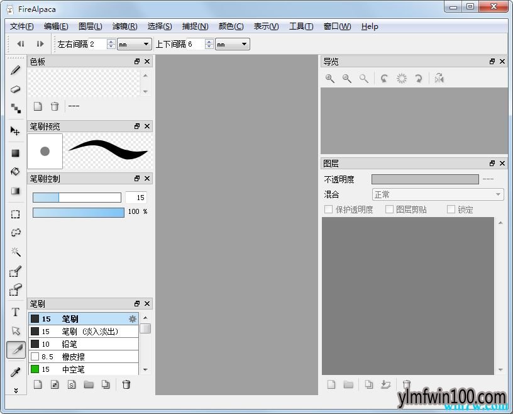Add new brush in Brush panel

[x=38, y=384]
